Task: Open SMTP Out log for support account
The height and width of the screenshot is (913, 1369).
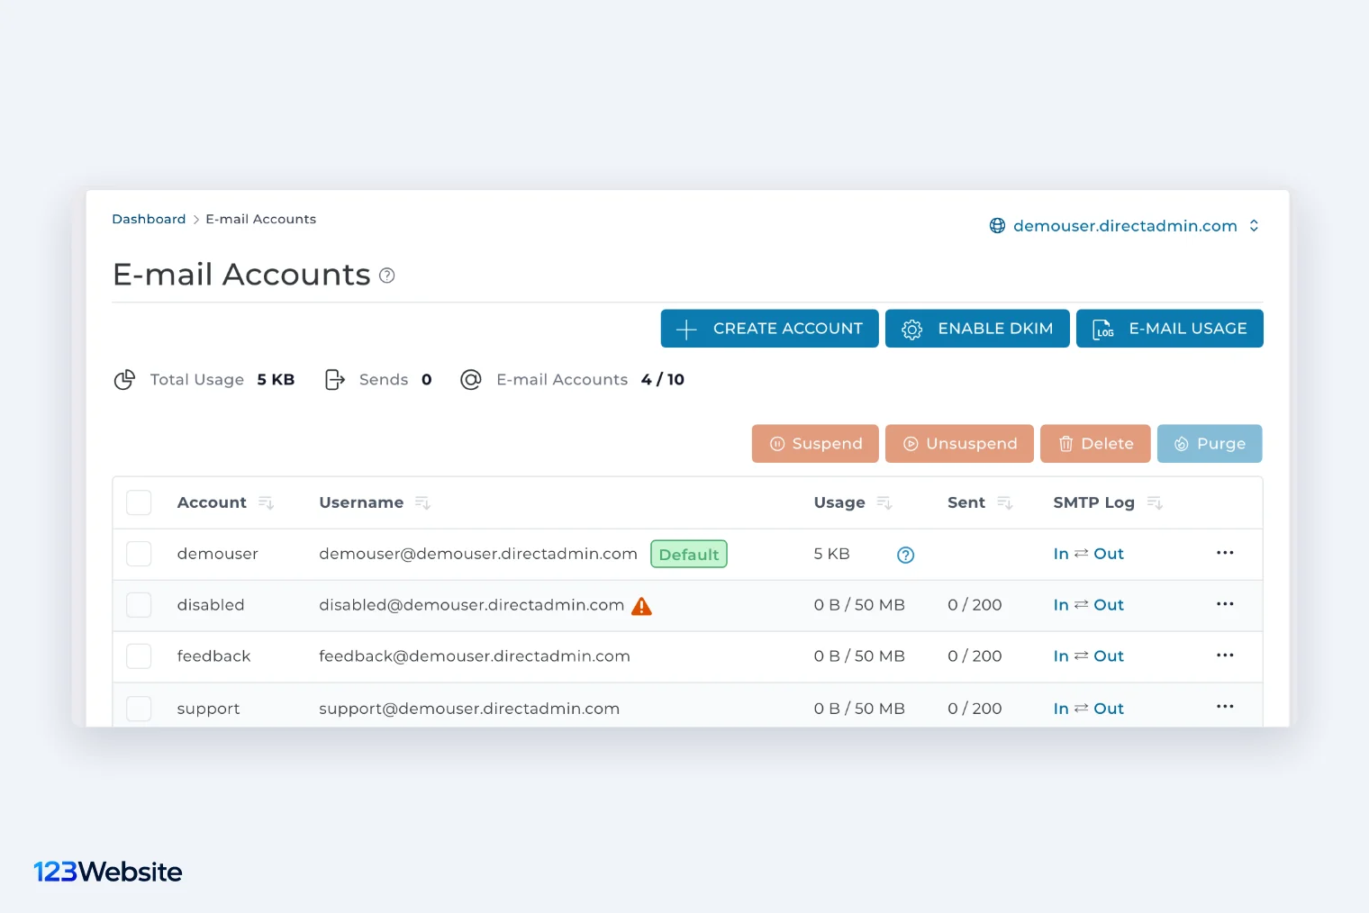Action: click(1109, 709)
